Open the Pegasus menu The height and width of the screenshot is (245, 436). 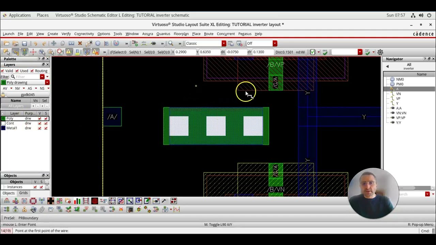click(245, 34)
